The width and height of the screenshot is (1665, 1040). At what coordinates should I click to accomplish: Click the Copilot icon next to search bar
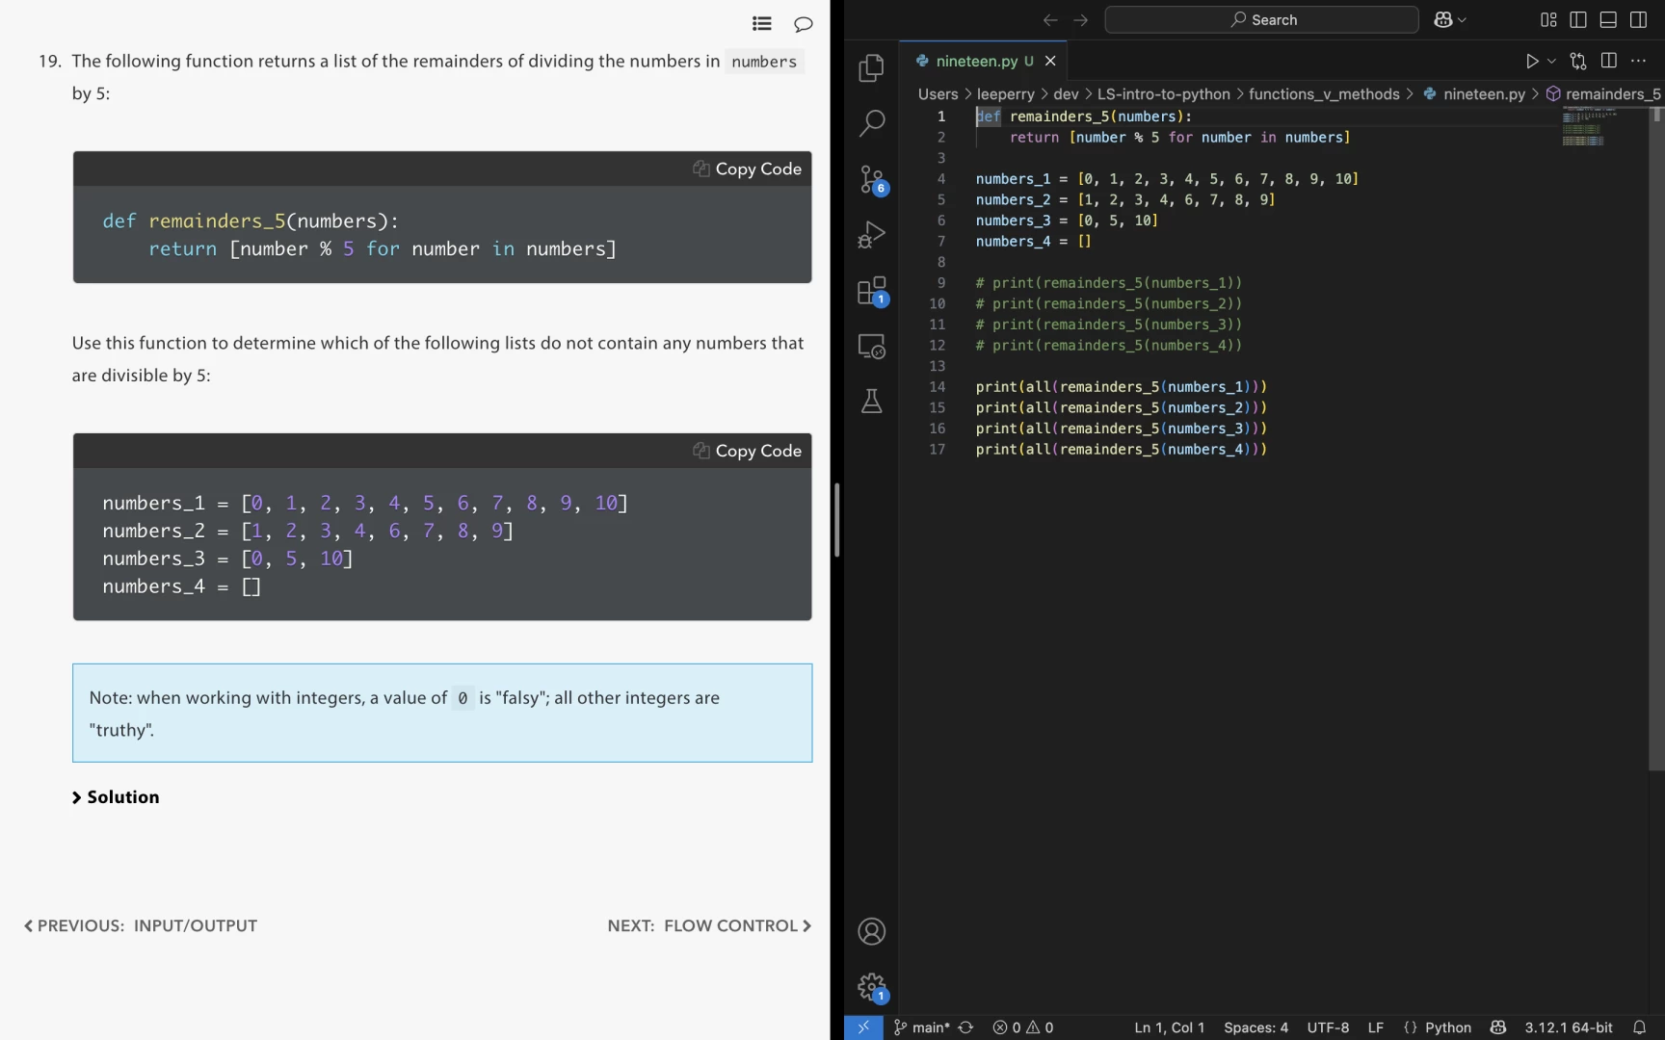1443,19
